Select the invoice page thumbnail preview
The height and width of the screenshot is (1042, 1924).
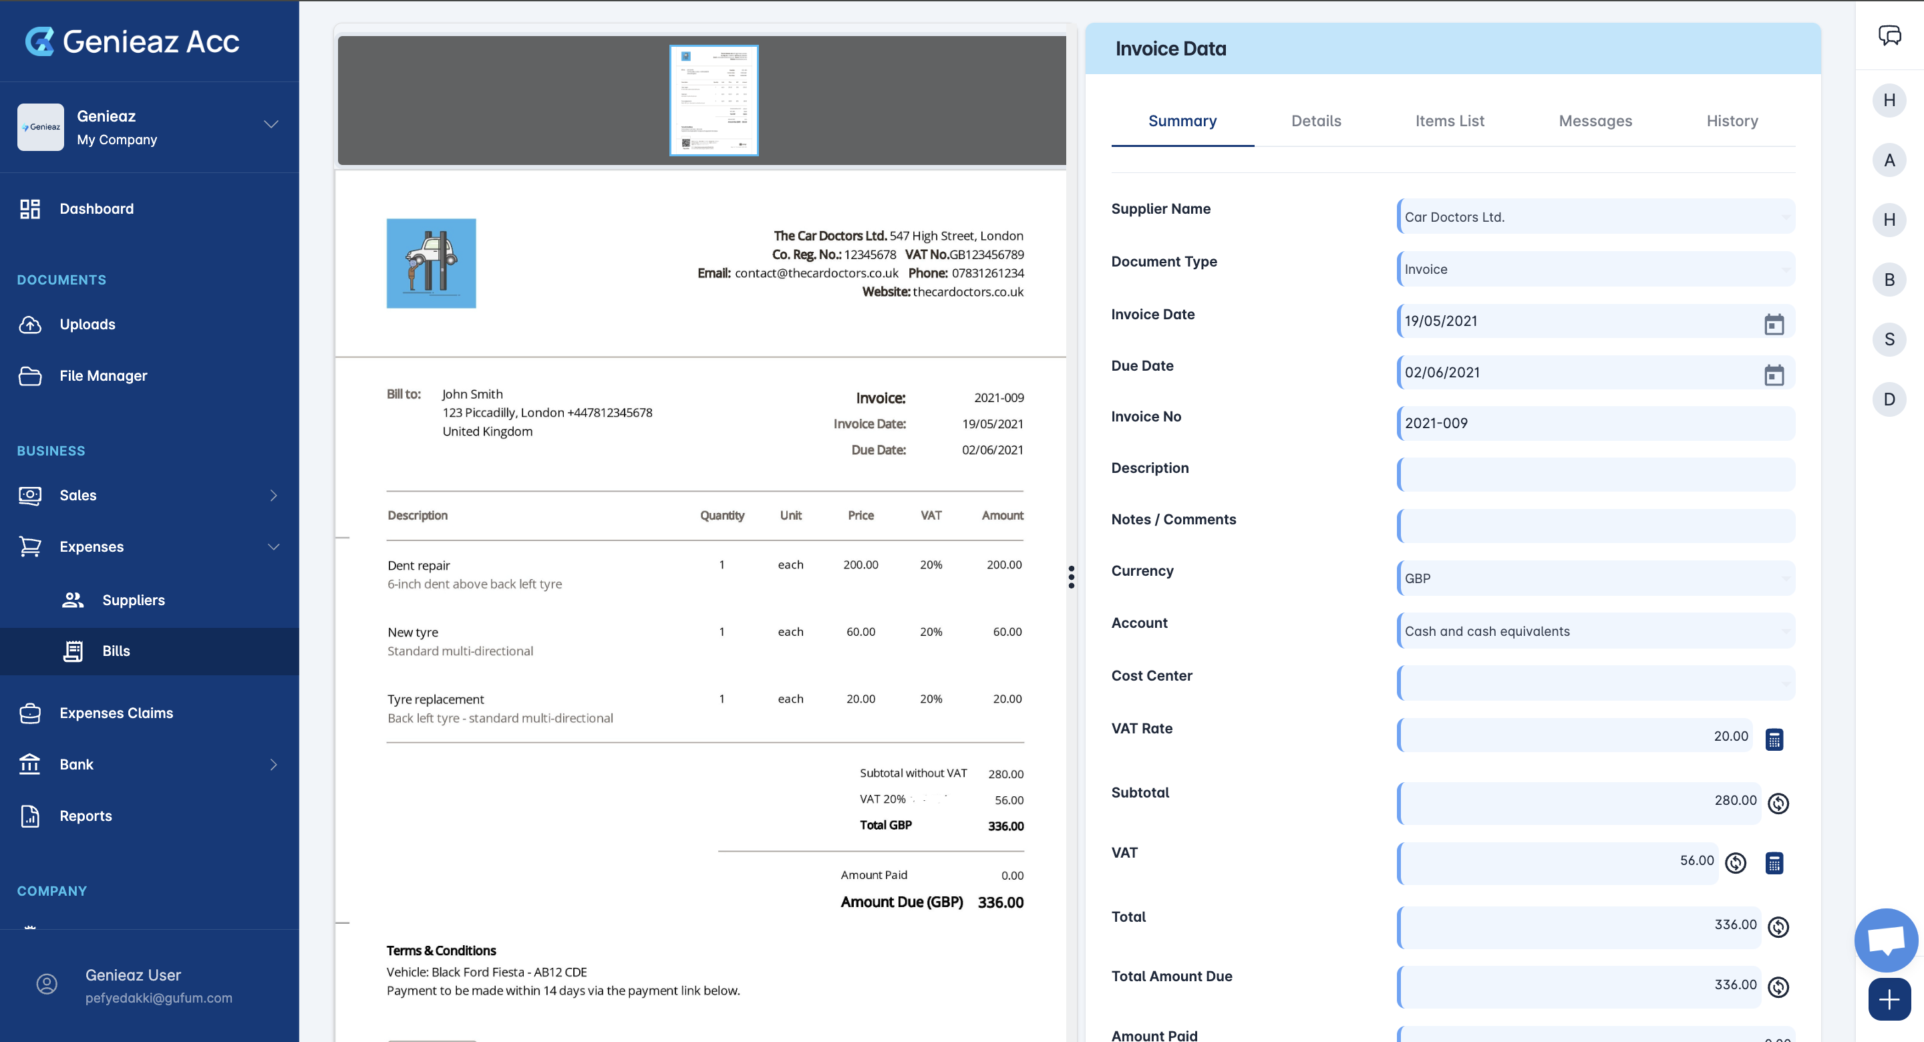point(713,100)
